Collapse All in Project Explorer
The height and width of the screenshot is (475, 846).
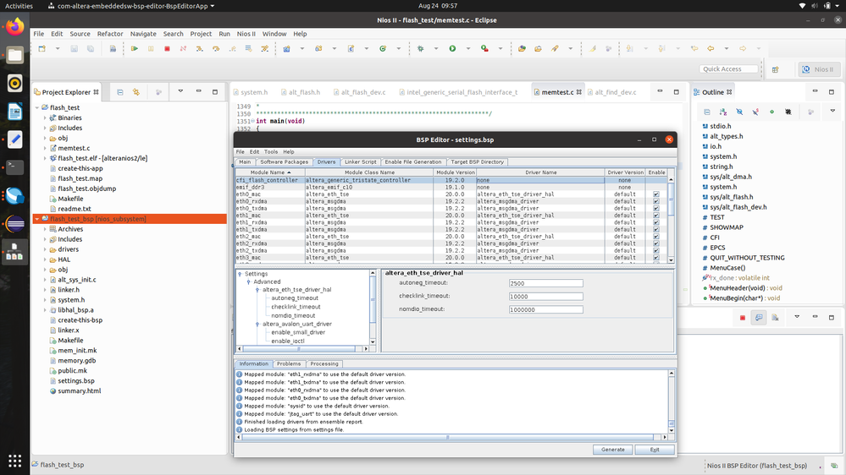point(120,91)
